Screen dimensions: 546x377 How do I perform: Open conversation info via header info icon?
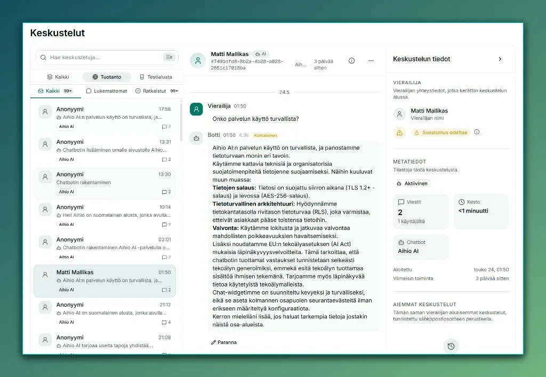tap(352, 61)
